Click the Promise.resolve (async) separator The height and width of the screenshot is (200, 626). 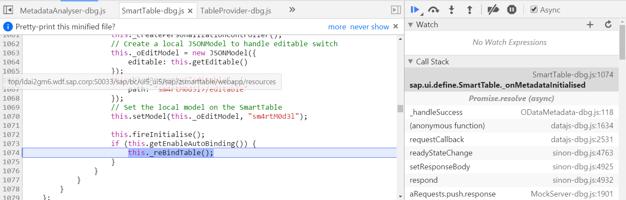511,98
